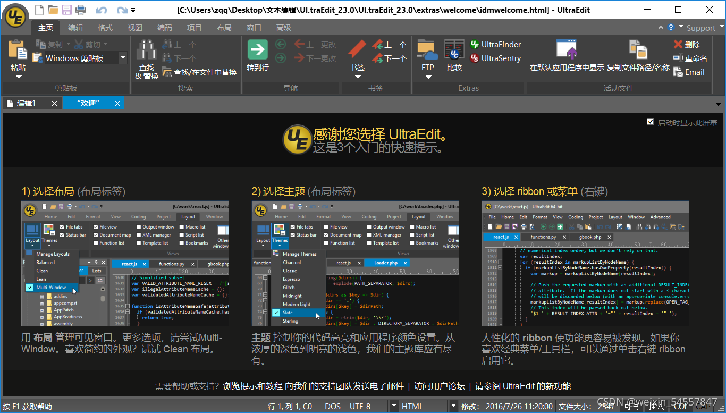Switch to the 视图 ribbon tab
Screen dimensions: 726x413
coord(135,28)
